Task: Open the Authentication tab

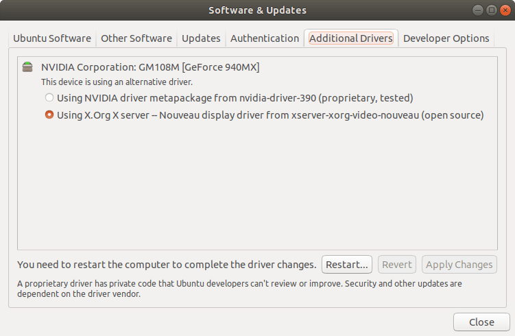Action: coord(265,38)
